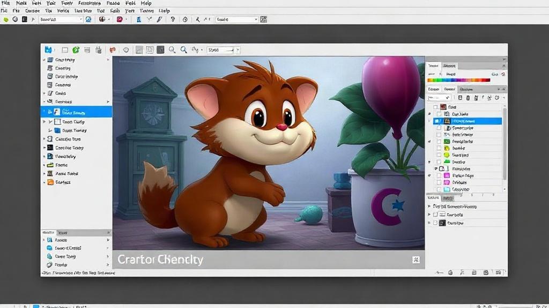The image size is (549, 308).
Task: Click the orange-red icon in the inner toolbar
Action: click(113, 50)
